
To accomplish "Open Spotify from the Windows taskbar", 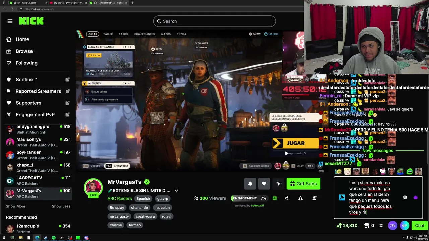I will [54, 238].
